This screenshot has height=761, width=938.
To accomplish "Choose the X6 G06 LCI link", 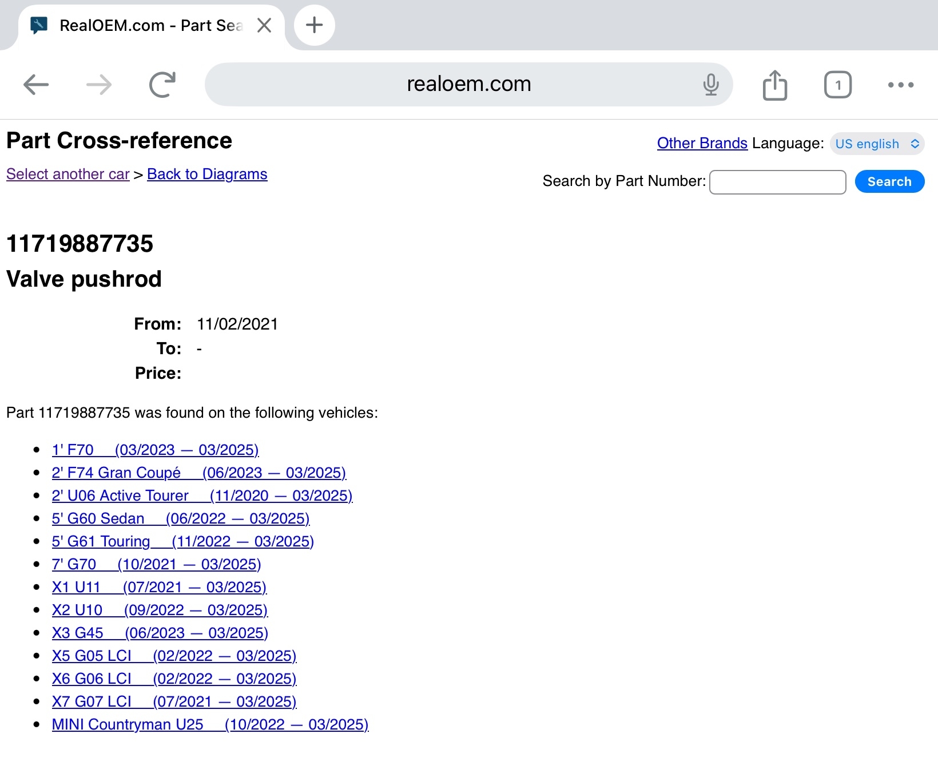I will coord(174,679).
